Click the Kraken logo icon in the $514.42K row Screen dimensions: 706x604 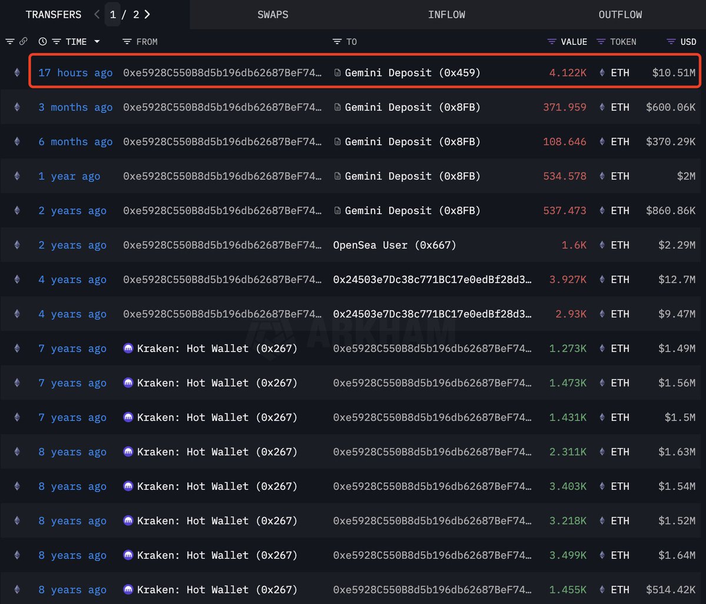[x=128, y=589]
